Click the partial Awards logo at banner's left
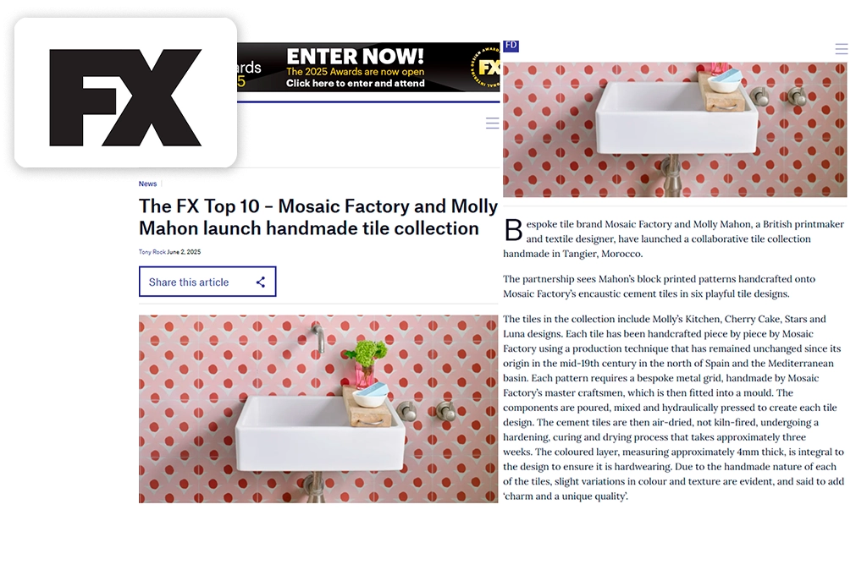 (250, 74)
